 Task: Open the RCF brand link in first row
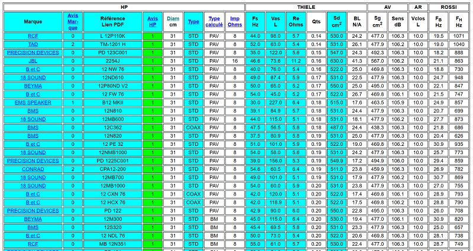click(33, 36)
